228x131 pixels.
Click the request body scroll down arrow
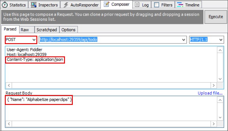220,118
